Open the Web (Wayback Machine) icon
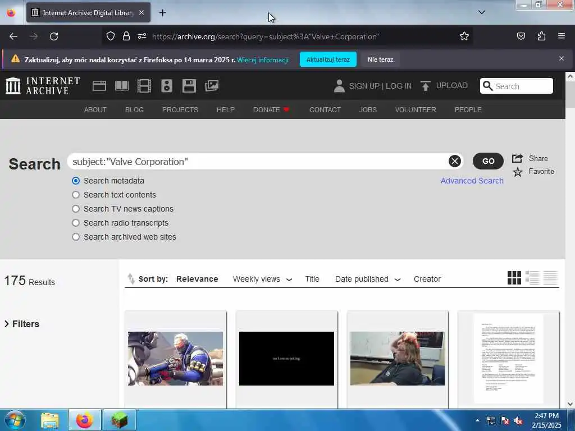Screen dimensions: 575x431 [x=99, y=86]
